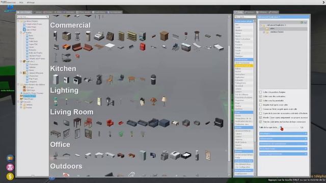
Task: Select the white square table in Commercial
Action: click(110, 46)
